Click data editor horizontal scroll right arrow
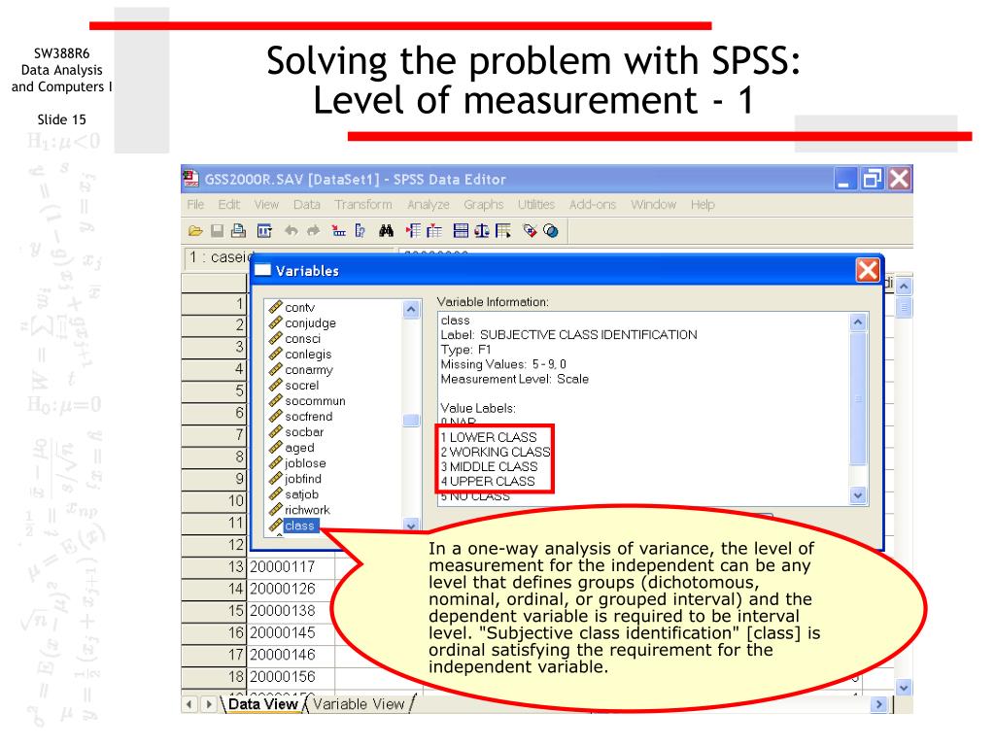This screenshot has width=995, height=746. [x=878, y=703]
